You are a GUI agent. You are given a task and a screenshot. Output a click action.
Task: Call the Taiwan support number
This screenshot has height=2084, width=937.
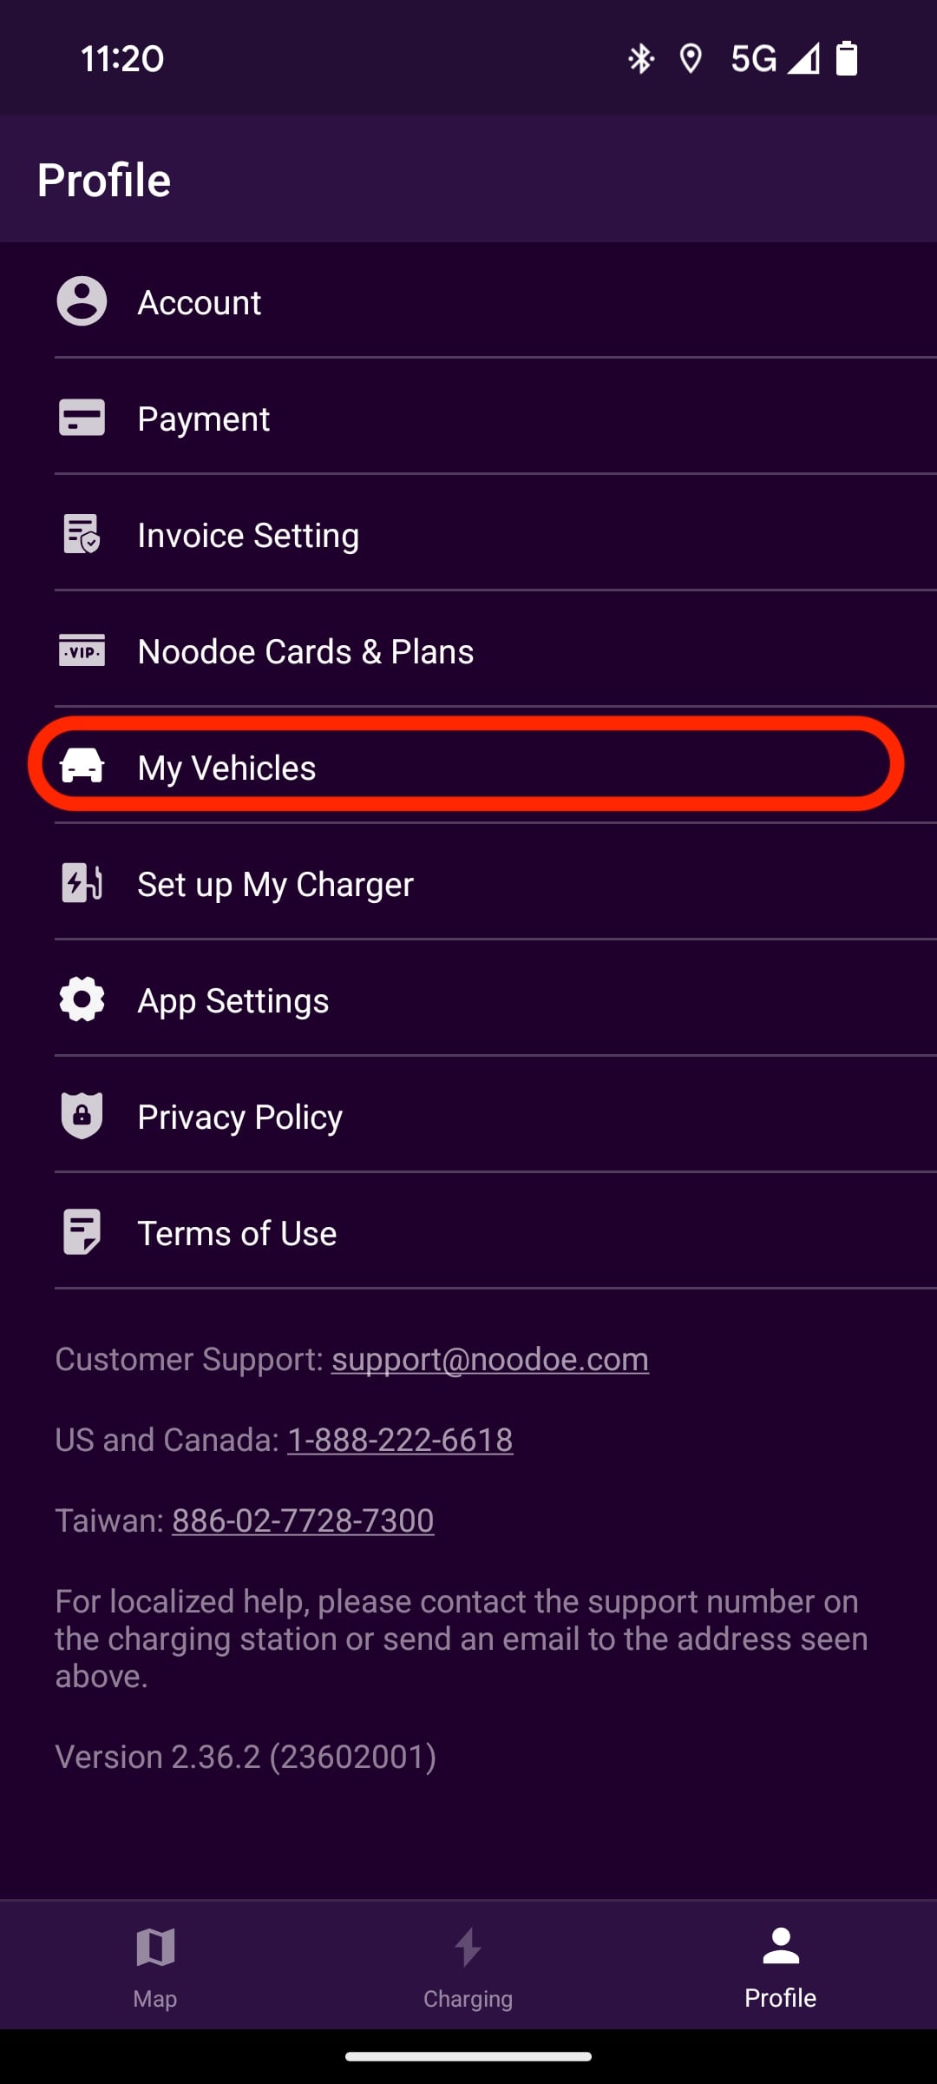pyautogui.click(x=303, y=1520)
